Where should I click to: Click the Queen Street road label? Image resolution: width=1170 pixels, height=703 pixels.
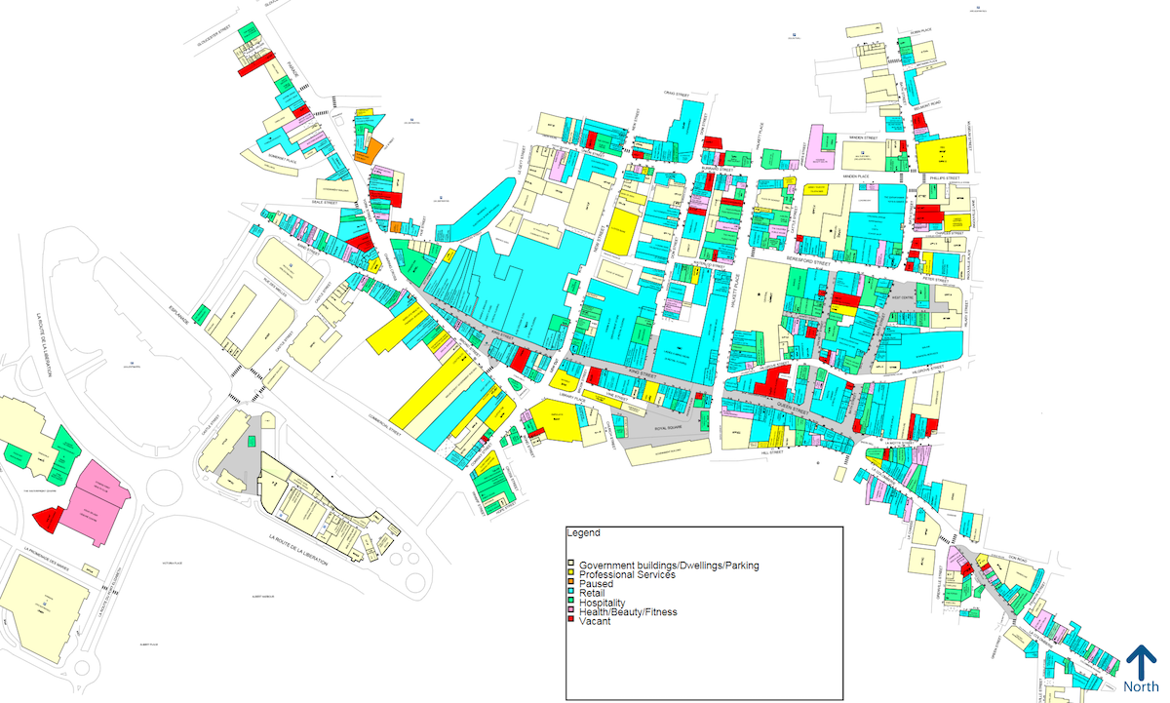coord(793,409)
